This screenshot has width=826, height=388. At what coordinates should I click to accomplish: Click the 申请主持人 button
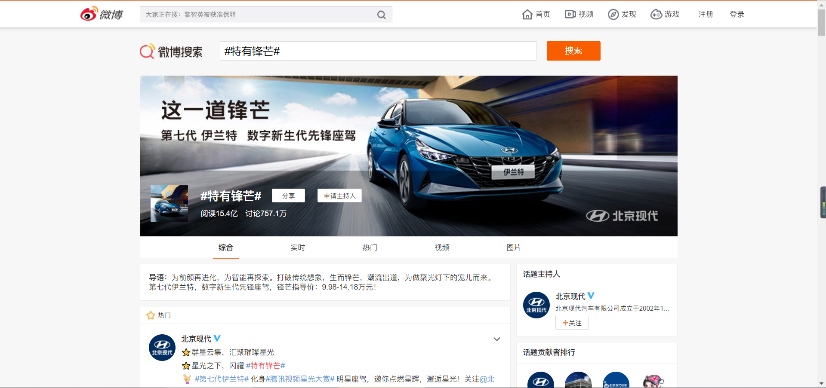point(339,196)
